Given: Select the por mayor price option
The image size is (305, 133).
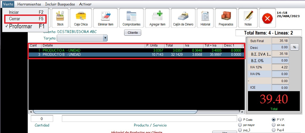Looking at the screenshot, I should click(x=240, y=125).
